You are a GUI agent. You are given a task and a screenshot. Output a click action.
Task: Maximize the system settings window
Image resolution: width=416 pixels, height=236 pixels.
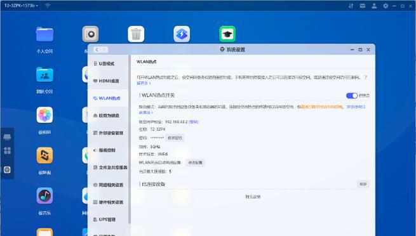(x=360, y=49)
